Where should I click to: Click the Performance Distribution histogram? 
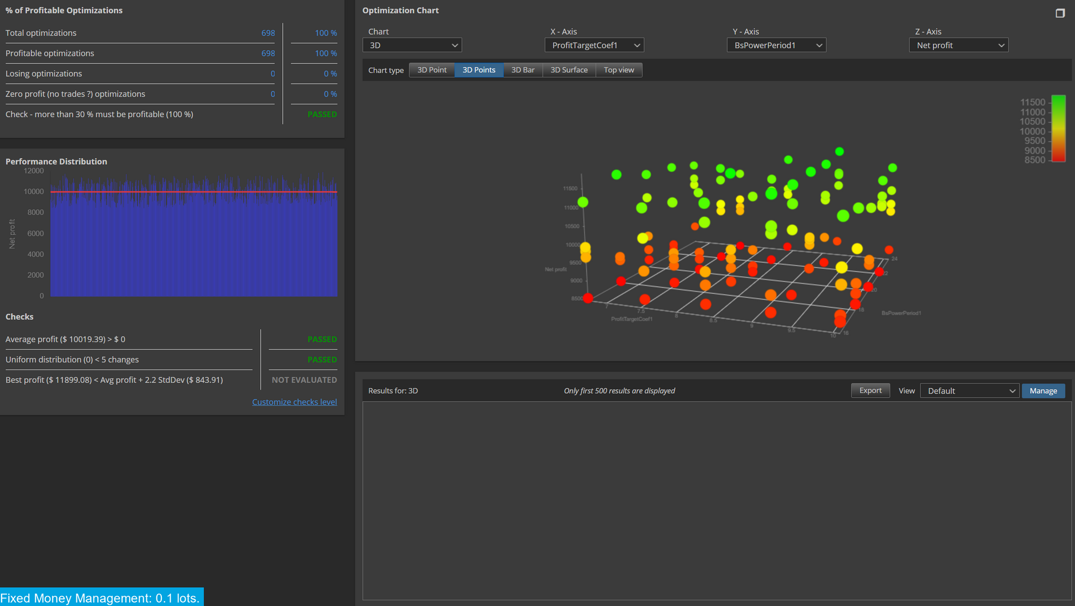[194, 235]
